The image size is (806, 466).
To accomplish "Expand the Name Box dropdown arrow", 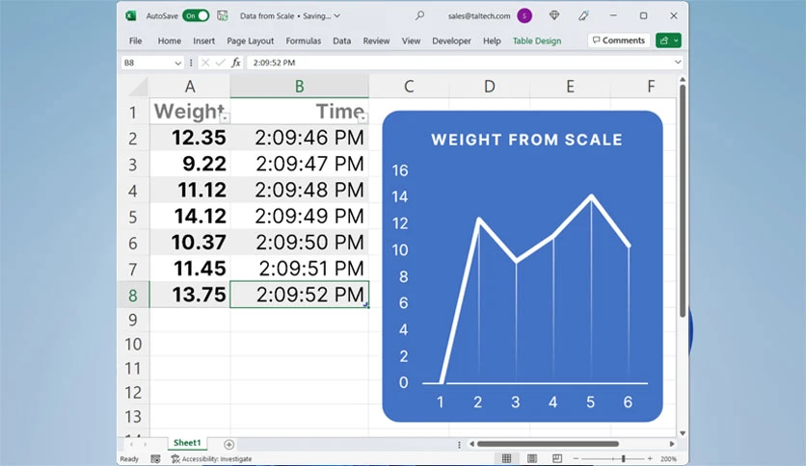I will [177, 63].
